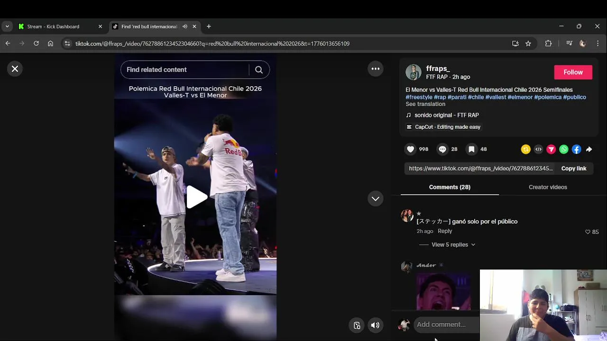607x341 pixels.
Task: Click the ffraps_ username
Action: 438,69
